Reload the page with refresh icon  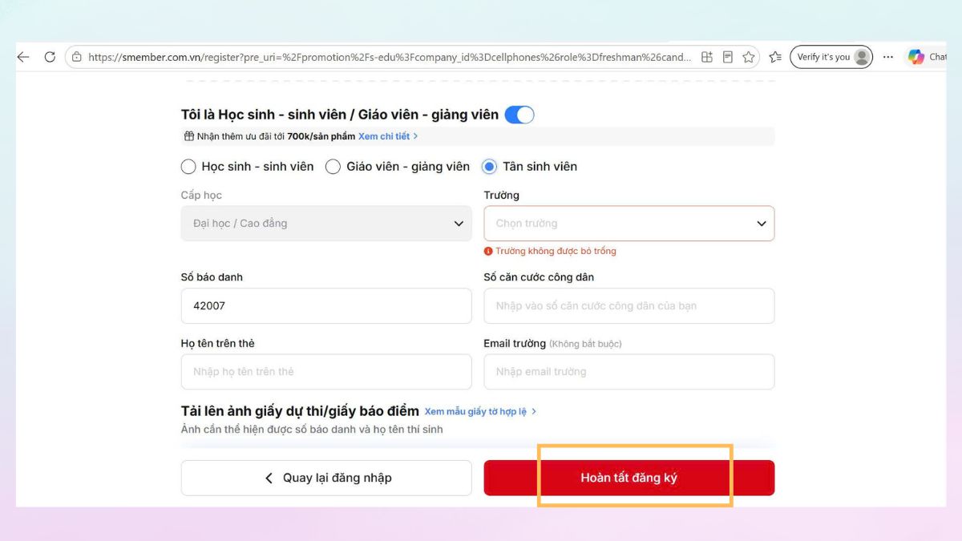point(50,57)
